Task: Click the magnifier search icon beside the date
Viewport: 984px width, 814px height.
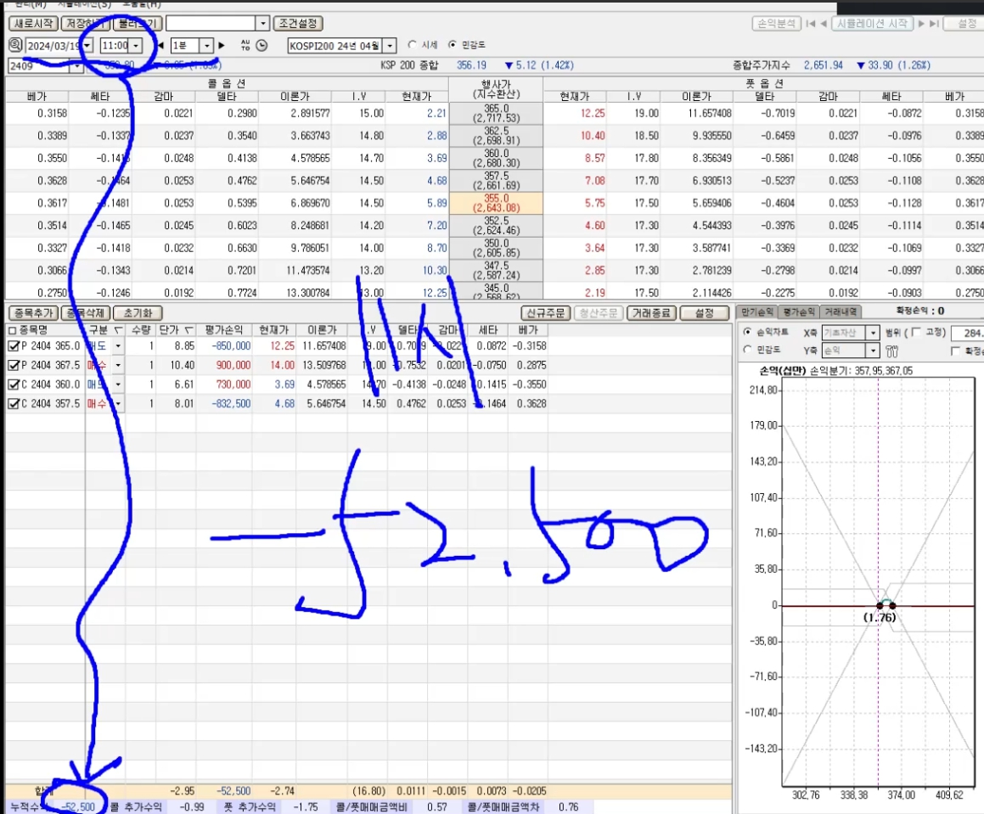Action: (15, 45)
